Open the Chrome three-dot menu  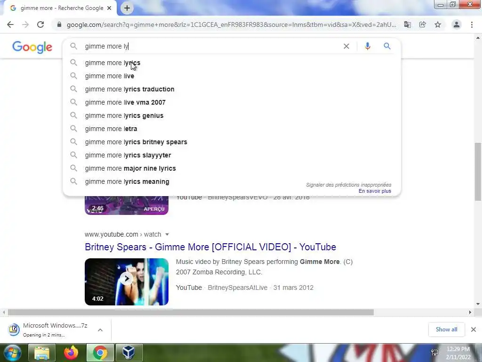(x=472, y=25)
